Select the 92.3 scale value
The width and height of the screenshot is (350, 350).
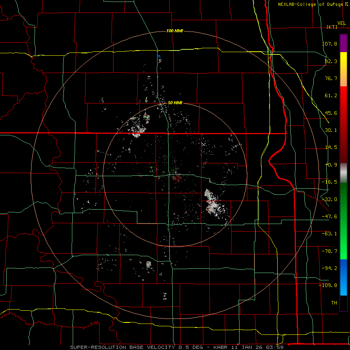(331, 61)
